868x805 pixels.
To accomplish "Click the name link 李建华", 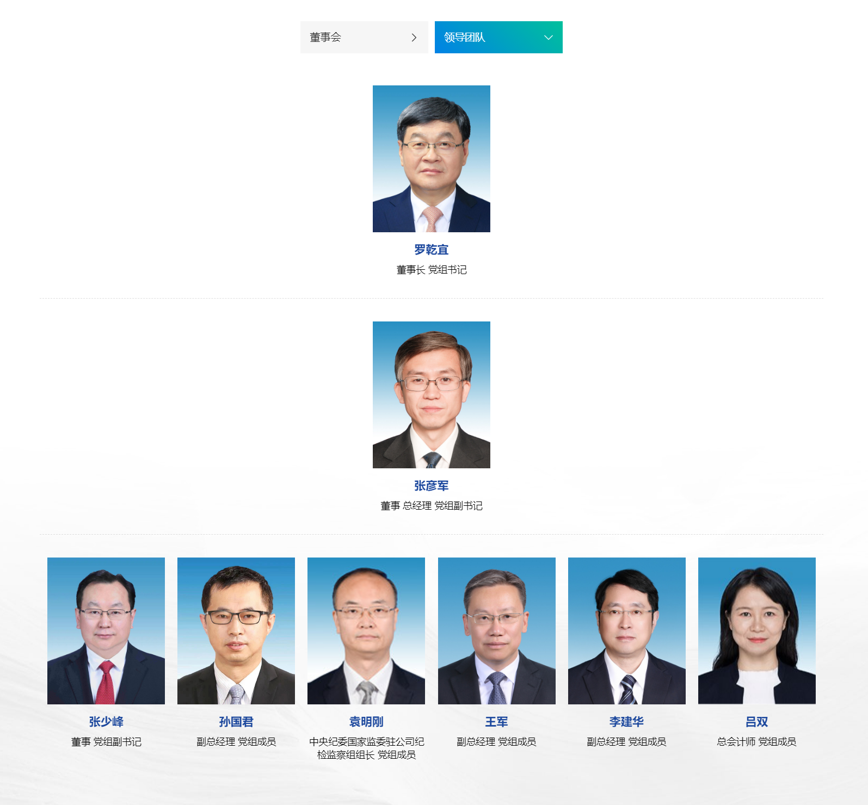I will click(x=627, y=722).
